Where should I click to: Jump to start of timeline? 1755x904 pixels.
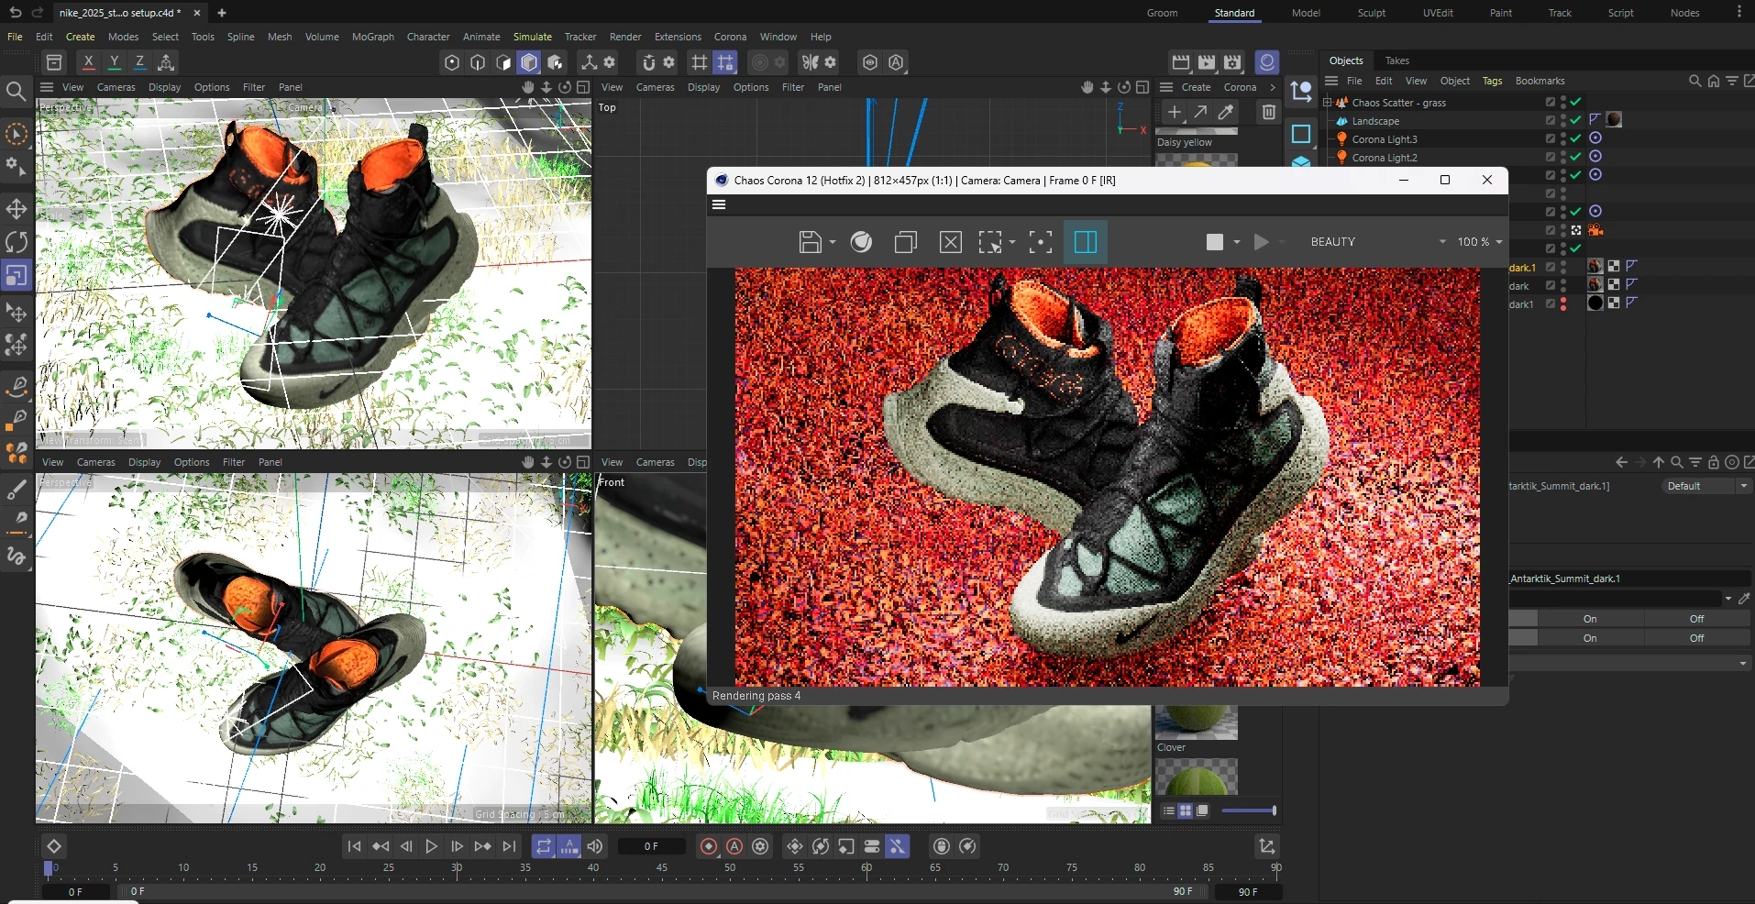click(x=355, y=846)
